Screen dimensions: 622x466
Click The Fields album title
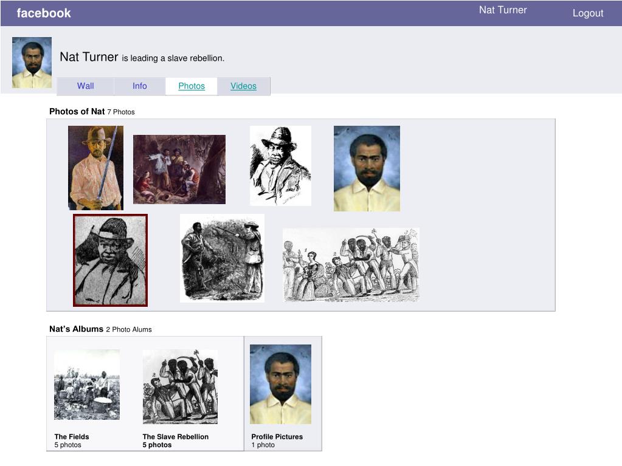(x=72, y=437)
